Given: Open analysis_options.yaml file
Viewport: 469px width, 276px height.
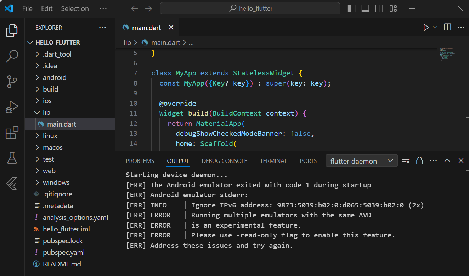Looking at the screenshot, I should (70, 217).
